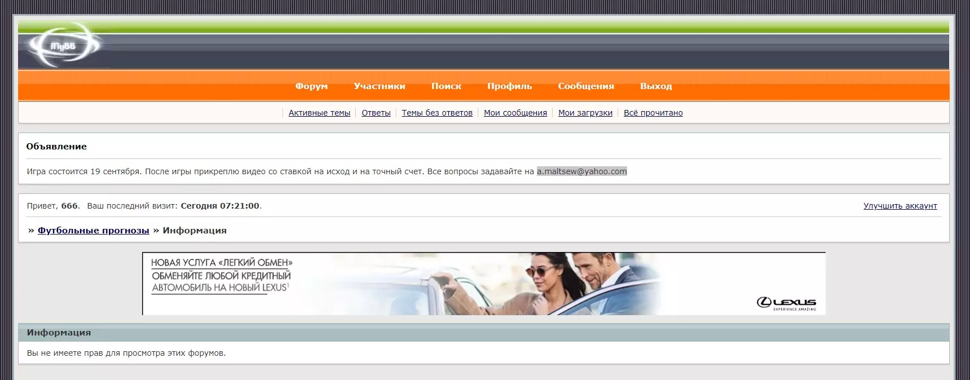Viewport: 970px width, 380px height.
Task: Go to the Поиск page
Action: pos(446,86)
